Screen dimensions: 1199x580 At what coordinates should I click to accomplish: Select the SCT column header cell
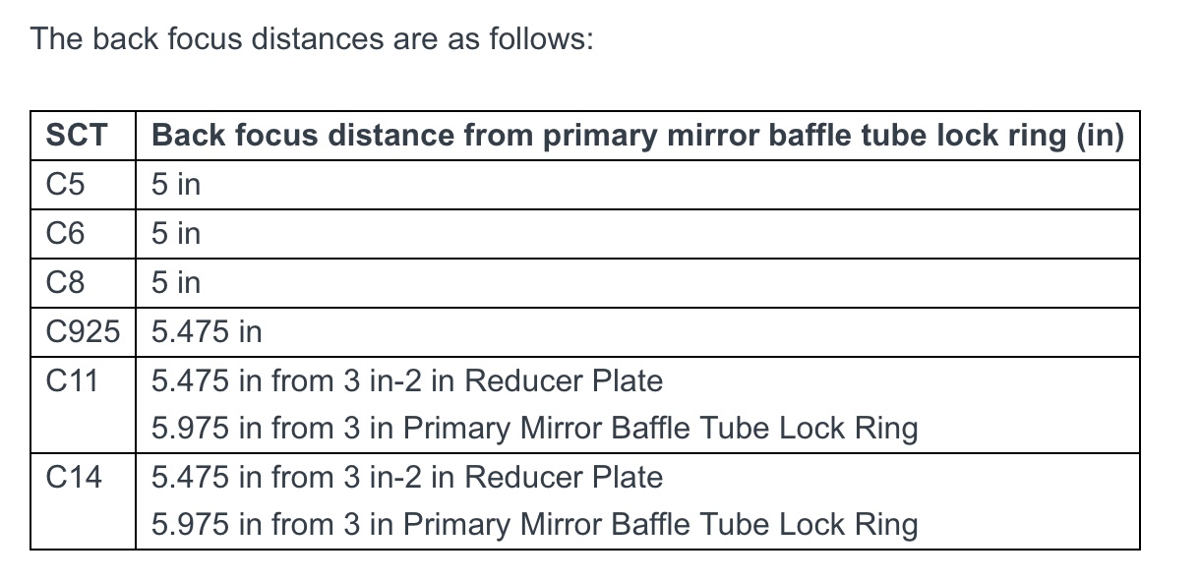tap(77, 136)
